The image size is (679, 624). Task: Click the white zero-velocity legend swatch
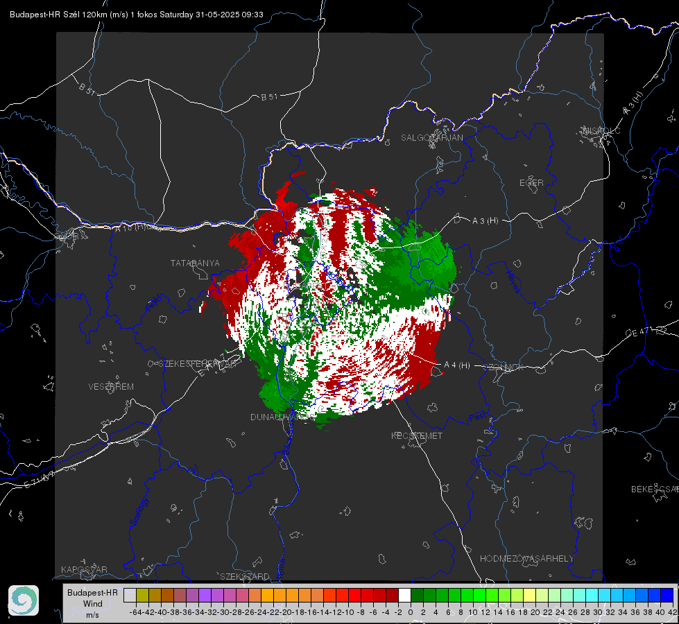(404, 595)
